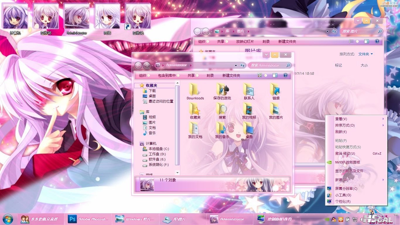Switch to 东东动漫交流群 taskbar button
Viewport: 400px width, 225px height.
(x=41, y=219)
